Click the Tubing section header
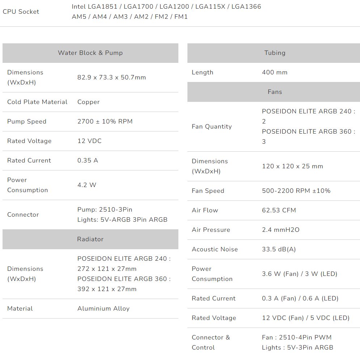360x355 pixels. [275, 53]
